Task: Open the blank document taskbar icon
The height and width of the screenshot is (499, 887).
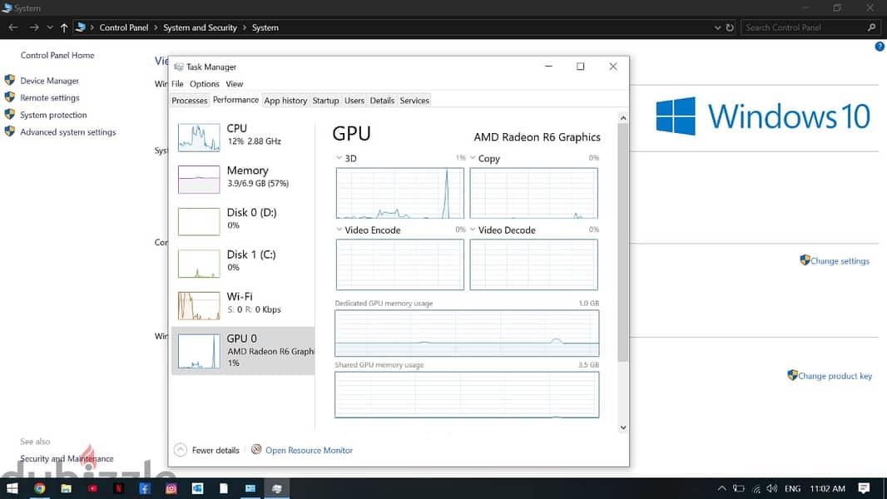Action: point(224,488)
